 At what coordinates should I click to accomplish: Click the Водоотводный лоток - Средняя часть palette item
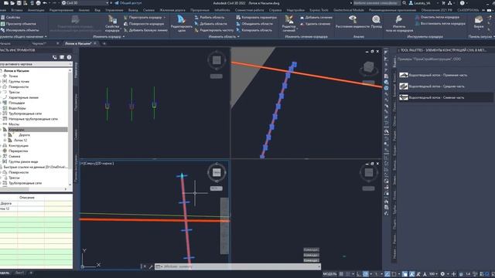point(436,86)
